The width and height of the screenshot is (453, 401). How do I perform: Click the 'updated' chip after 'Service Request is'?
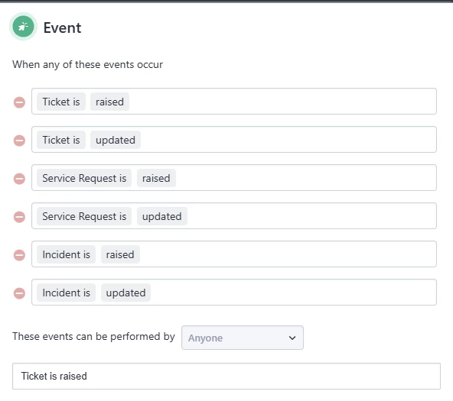(161, 216)
